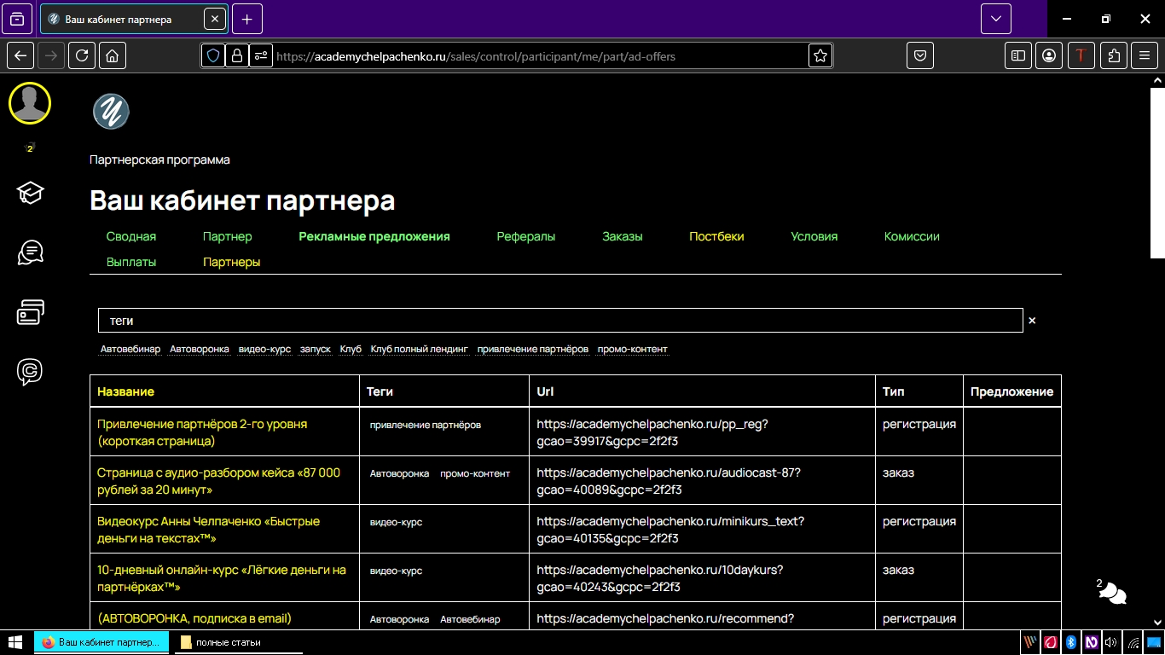Open the volume speaker tray icon
Screen dimensions: 1165x655
click(1110, 642)
